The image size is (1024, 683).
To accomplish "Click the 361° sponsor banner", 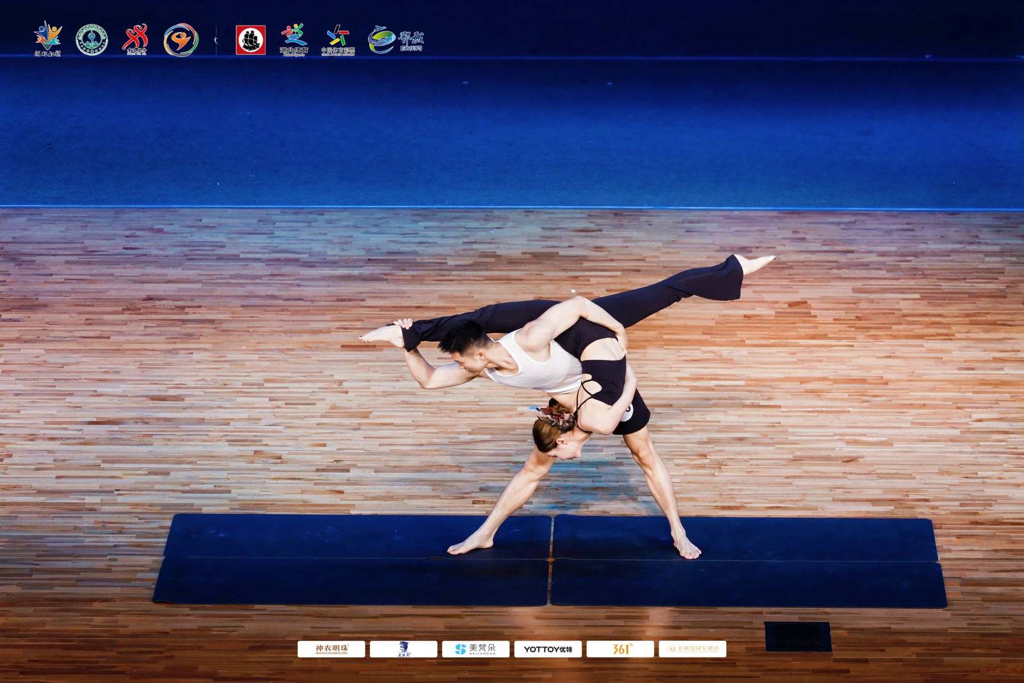I will coord(620,649).
